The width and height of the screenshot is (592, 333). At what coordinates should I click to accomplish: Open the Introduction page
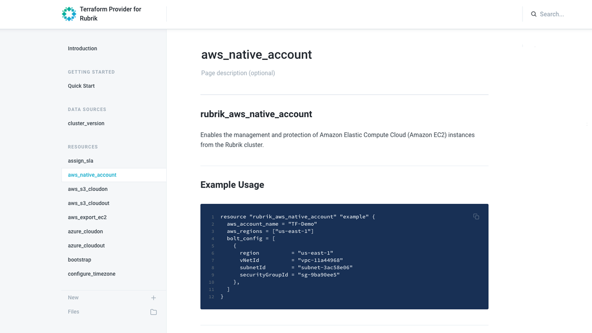click(83, 48)
